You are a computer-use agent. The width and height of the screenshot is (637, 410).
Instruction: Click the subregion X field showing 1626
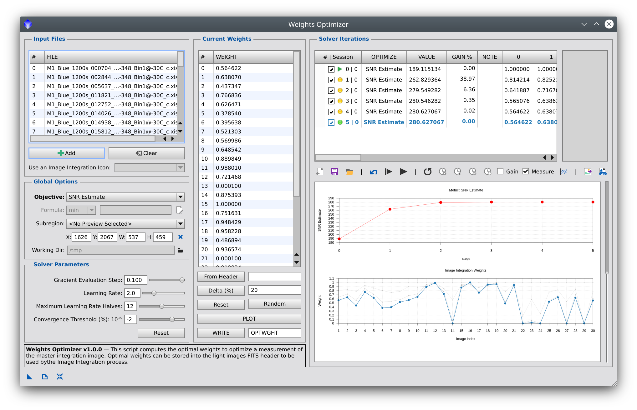(x=81, y=237)
